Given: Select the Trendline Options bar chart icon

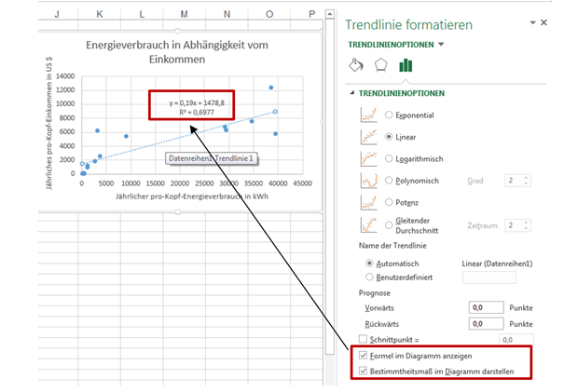Looking at the screenshot, I should [406, 65].
